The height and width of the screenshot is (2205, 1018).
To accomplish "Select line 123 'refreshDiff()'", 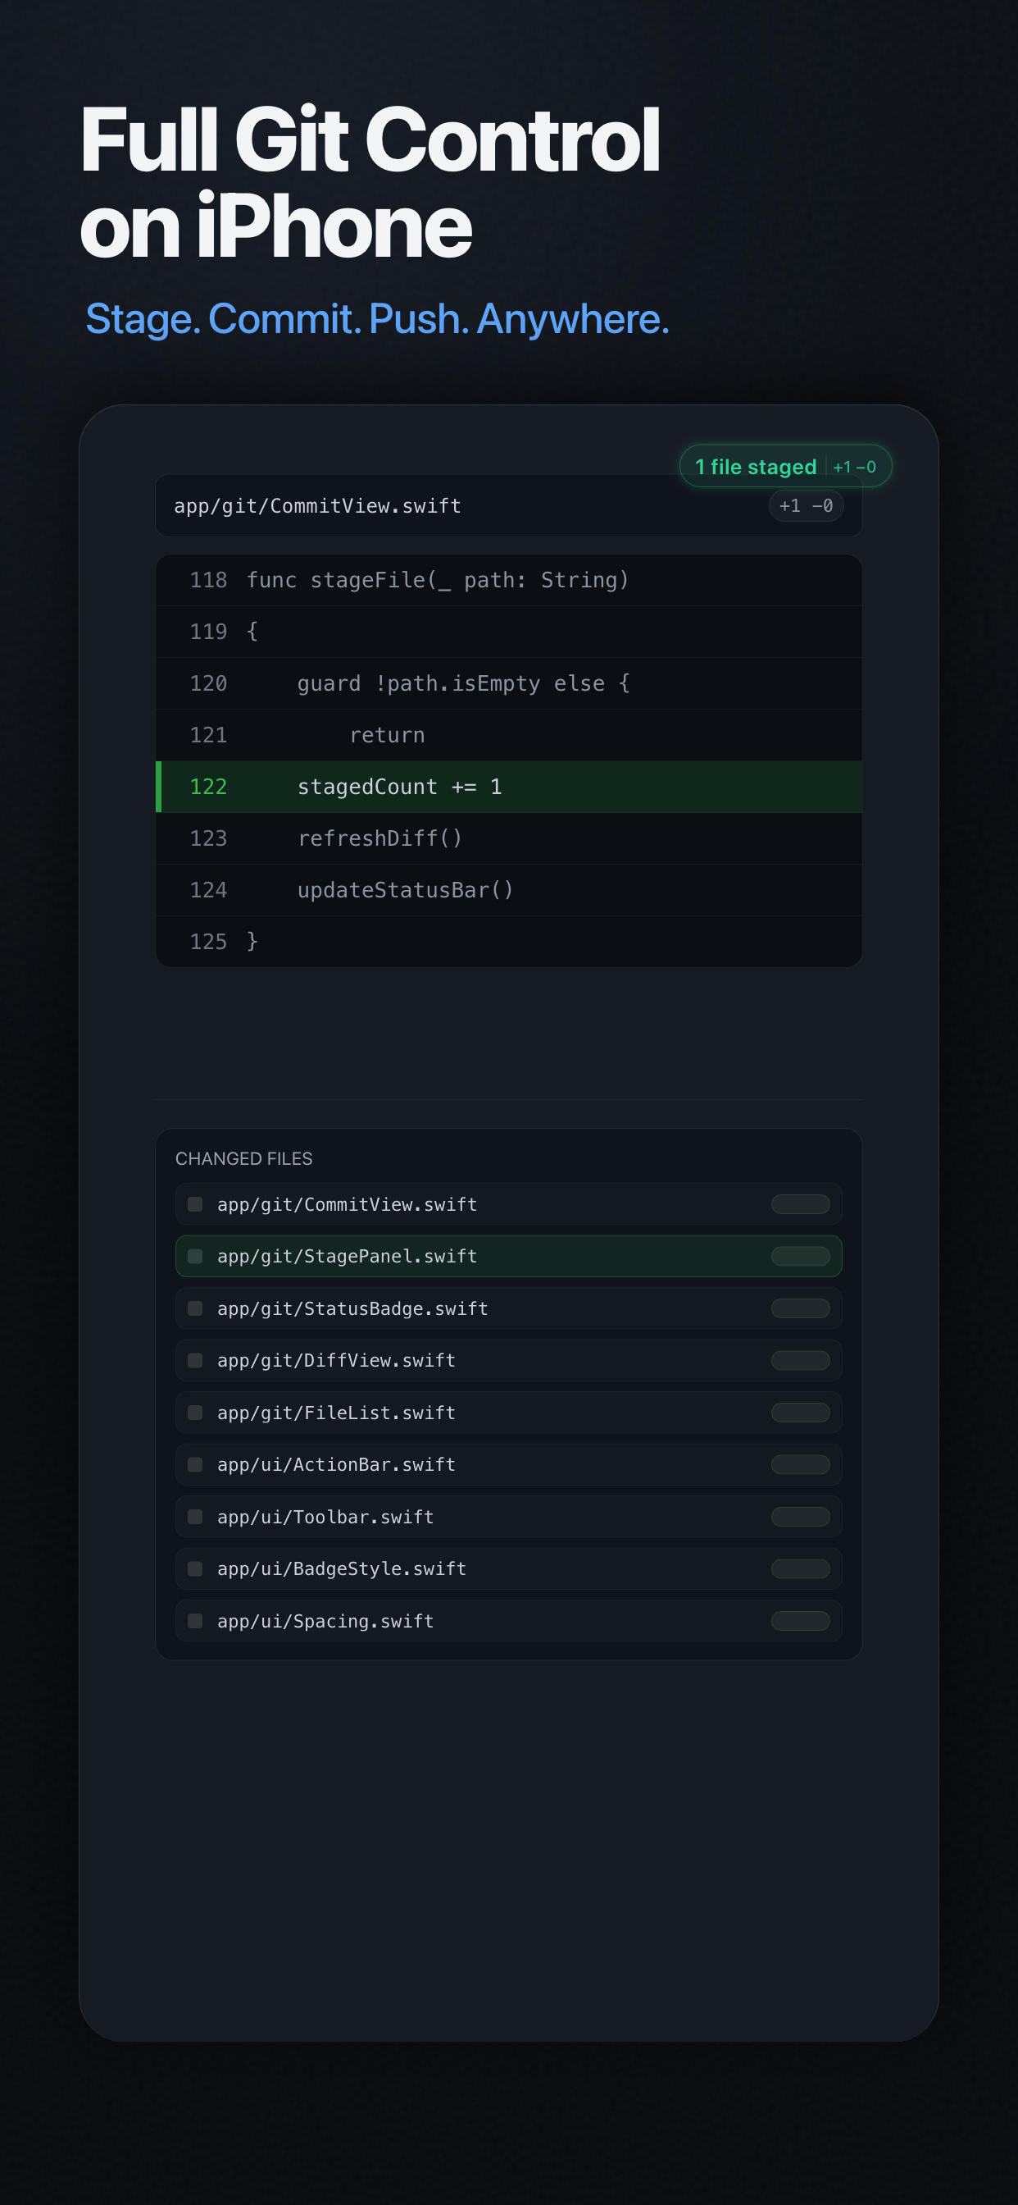I will click(x=508, y=838).
